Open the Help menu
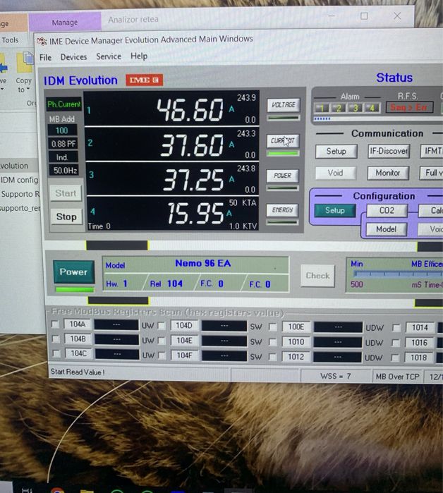The image size is (443, 493). click(x=139, y=56)
